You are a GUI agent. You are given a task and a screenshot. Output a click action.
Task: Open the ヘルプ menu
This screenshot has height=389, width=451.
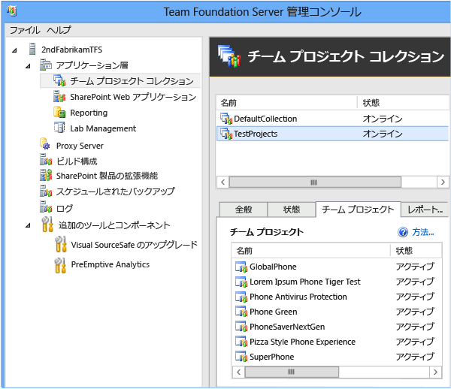pyautogui.click(x=59, y=30)
